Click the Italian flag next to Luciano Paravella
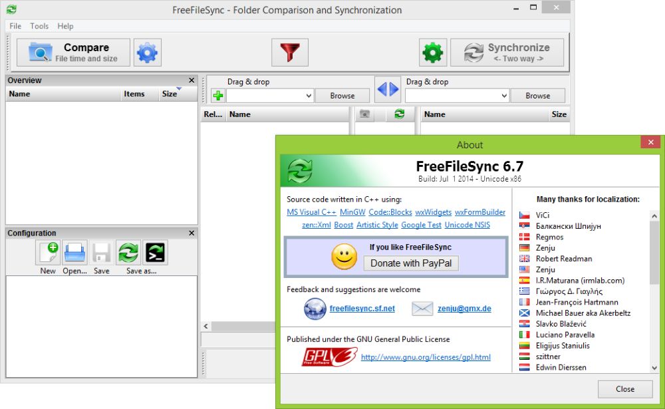The image size is (665, 409). pyautogui.click(x=525, y=335)
